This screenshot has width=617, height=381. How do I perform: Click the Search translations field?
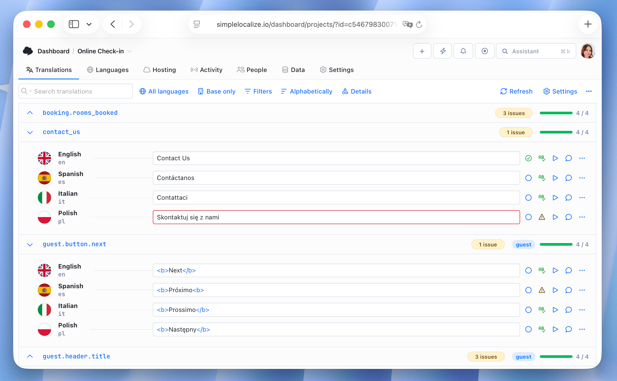tap(79, 91)
